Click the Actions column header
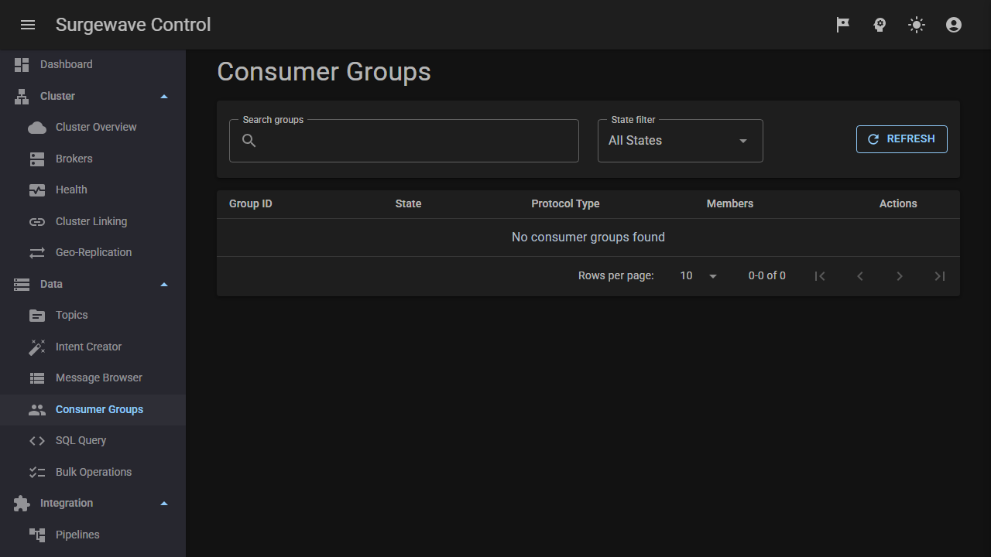Viewport: 991px width, 557px height. point(898,204)
